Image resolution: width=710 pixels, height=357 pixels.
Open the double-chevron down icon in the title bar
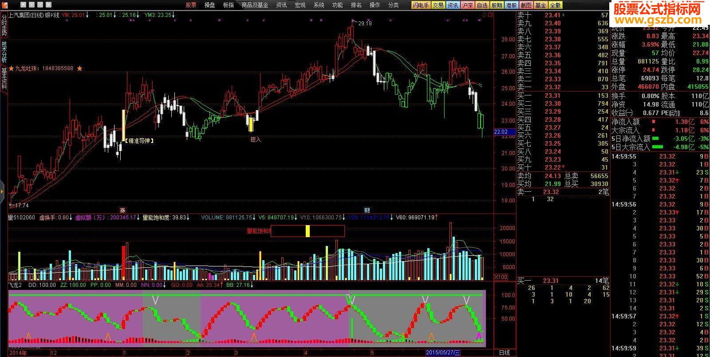click(x=49, y=5)
